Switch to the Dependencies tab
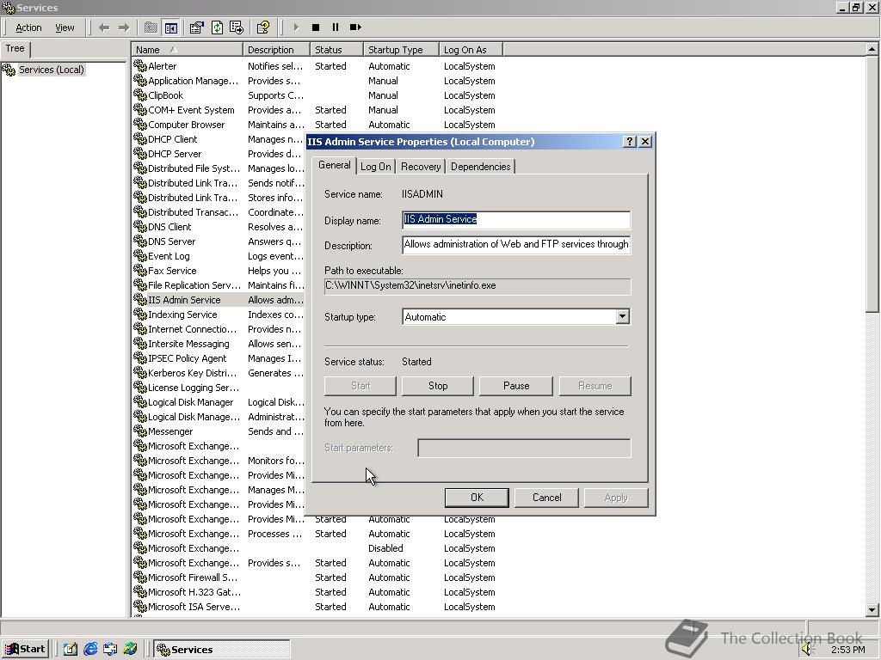 pos(480,167)
